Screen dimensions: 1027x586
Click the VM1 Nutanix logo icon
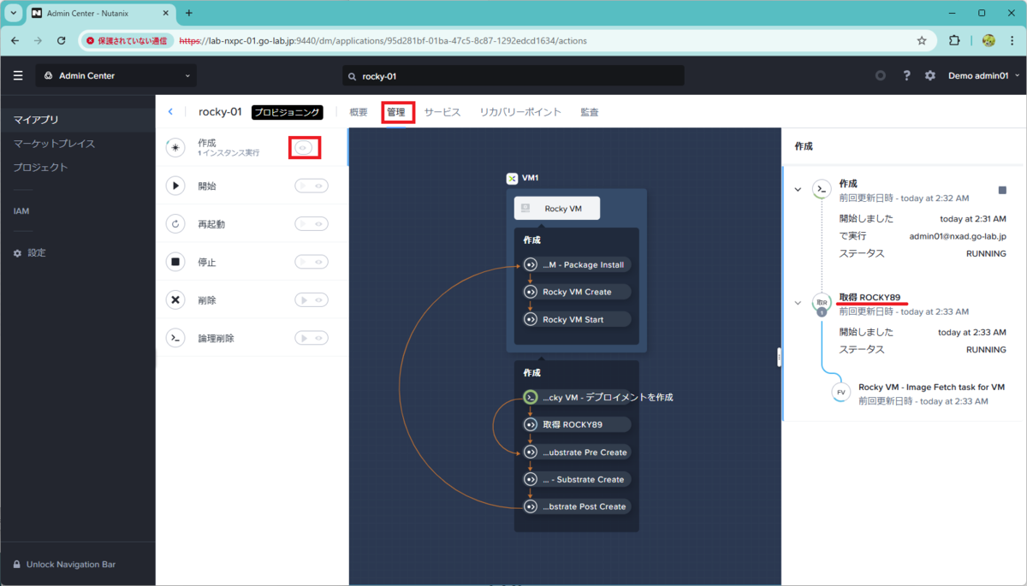pyautogui.click(x=512, y=178)
